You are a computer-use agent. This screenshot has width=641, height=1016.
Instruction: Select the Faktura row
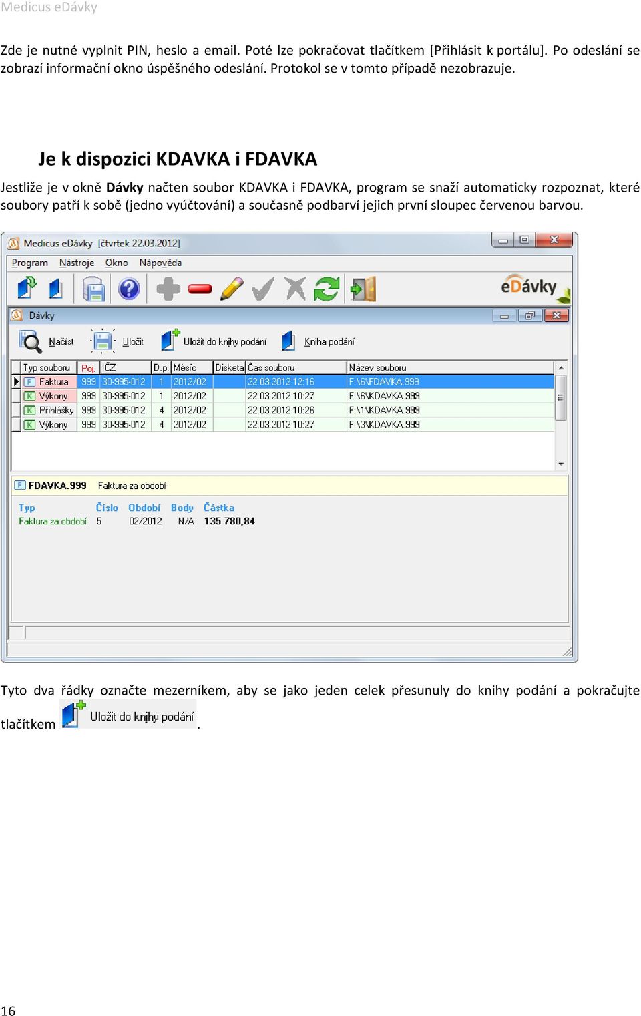coord(283,382)
